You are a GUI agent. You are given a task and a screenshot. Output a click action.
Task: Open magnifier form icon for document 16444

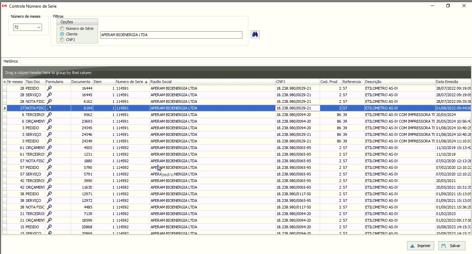pos(49,88)
